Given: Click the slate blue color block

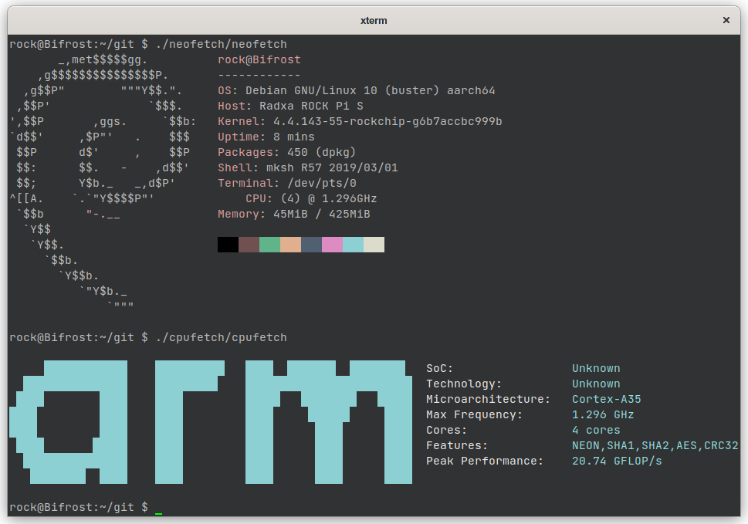Looking at the screenshot, I should point(312,245).
